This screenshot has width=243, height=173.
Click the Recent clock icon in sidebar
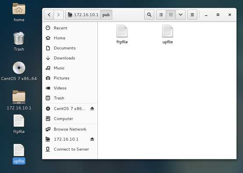[48, 28]
